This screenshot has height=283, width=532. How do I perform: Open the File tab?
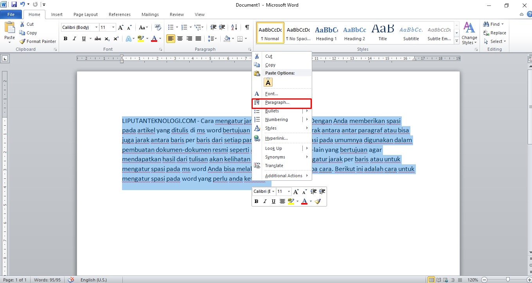[x=11, y=14]
